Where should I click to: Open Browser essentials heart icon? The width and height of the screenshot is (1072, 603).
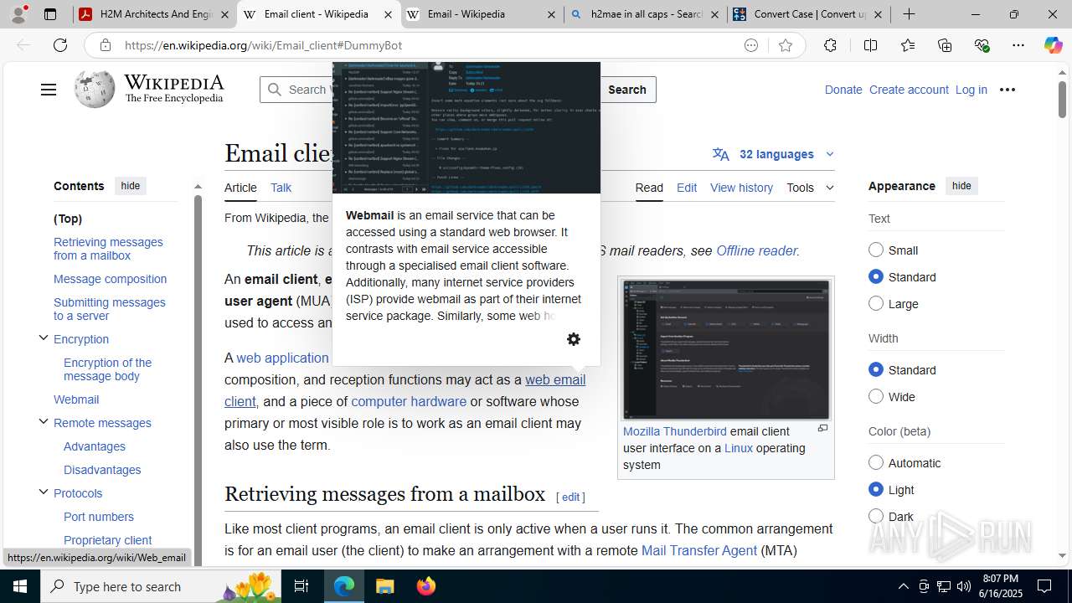(x=982, y=45)
